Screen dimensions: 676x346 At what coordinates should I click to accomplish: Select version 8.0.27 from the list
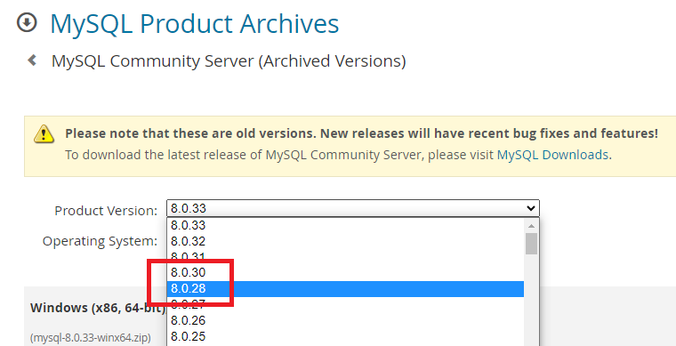(x=345, y=304)
